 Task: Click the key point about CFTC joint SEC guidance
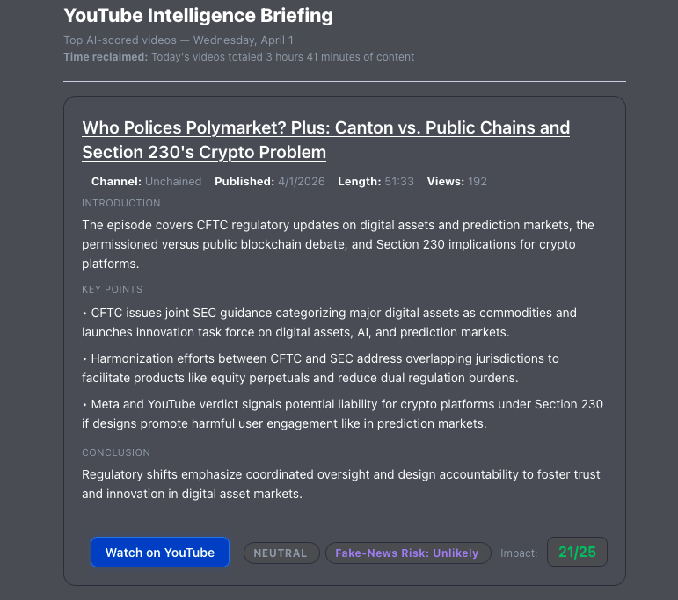(330, 322)
